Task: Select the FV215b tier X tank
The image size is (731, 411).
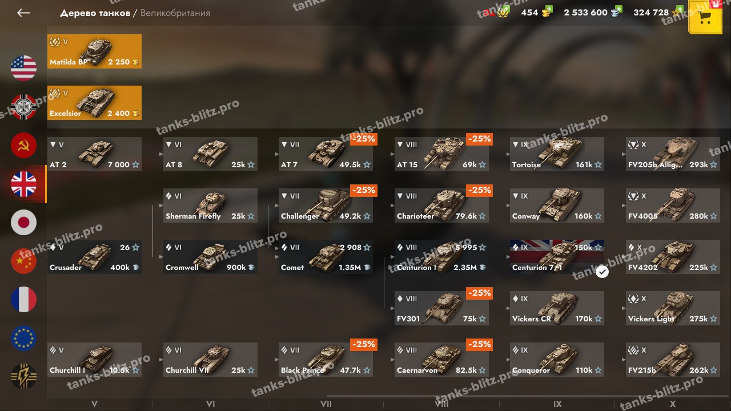Action: click(x=673, y=360)
